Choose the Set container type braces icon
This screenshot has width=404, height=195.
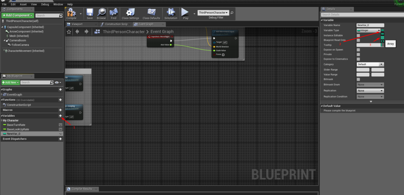point(382,41)
